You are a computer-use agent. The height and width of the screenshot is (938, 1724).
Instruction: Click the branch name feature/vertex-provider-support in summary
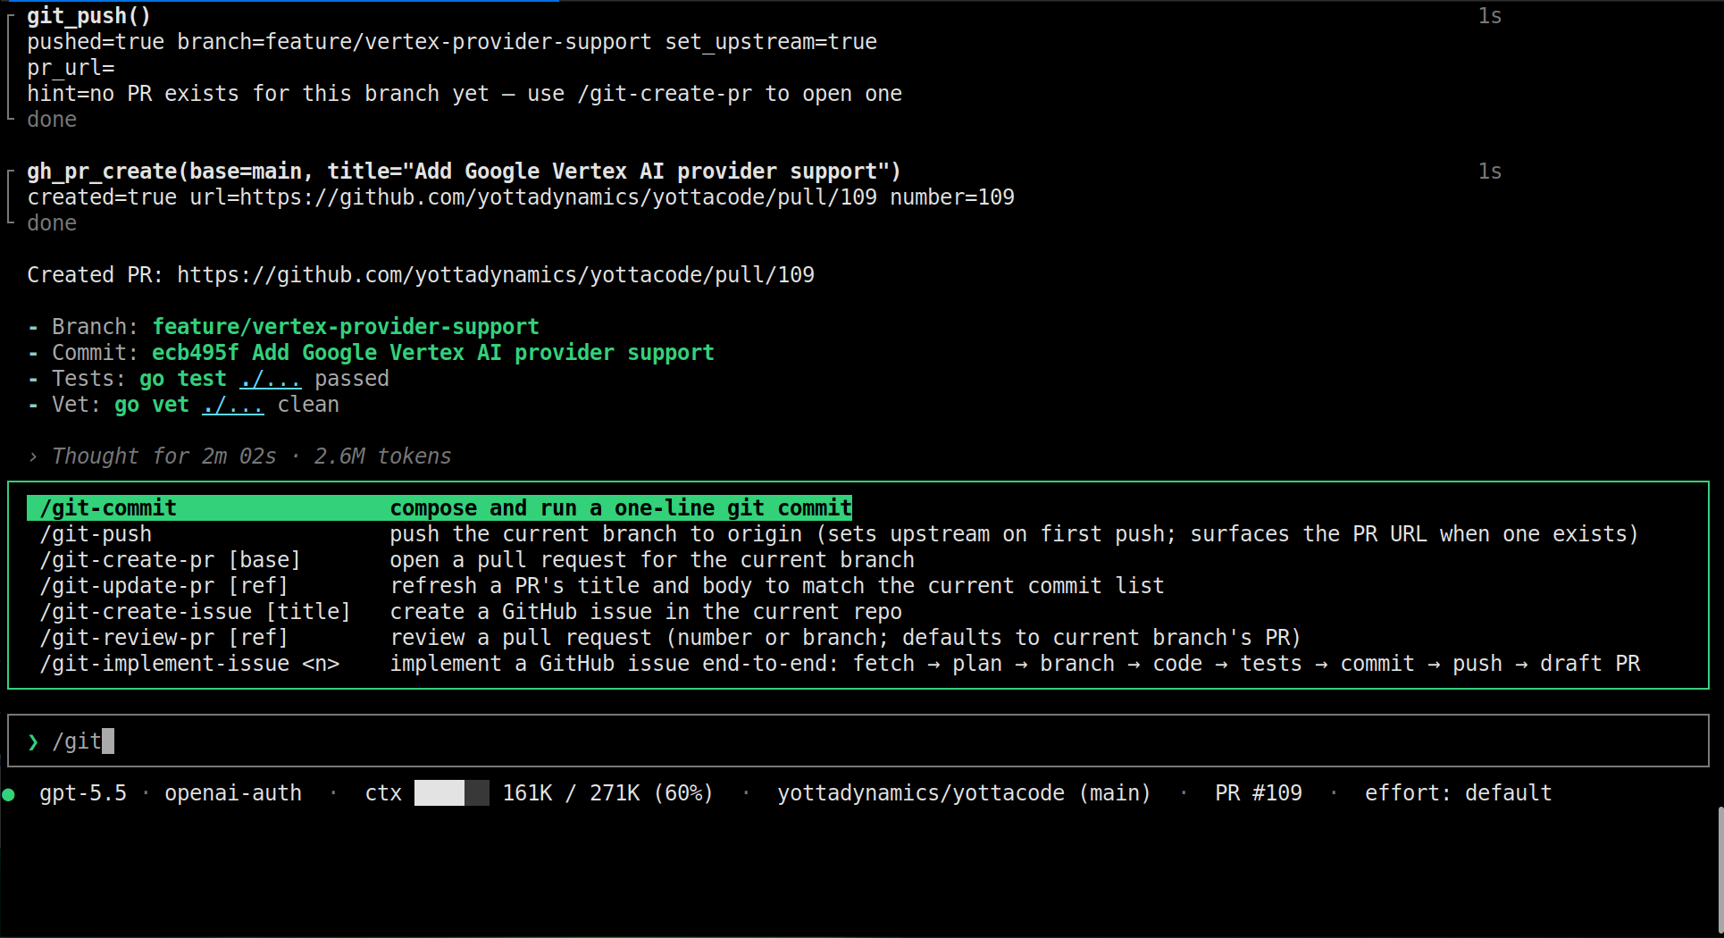click(346, 327)
